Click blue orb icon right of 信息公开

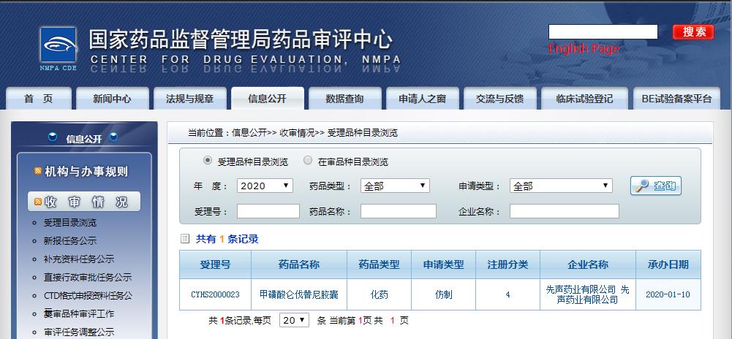coord(113,137)
